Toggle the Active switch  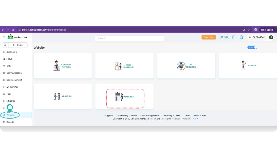pos(252,47)
